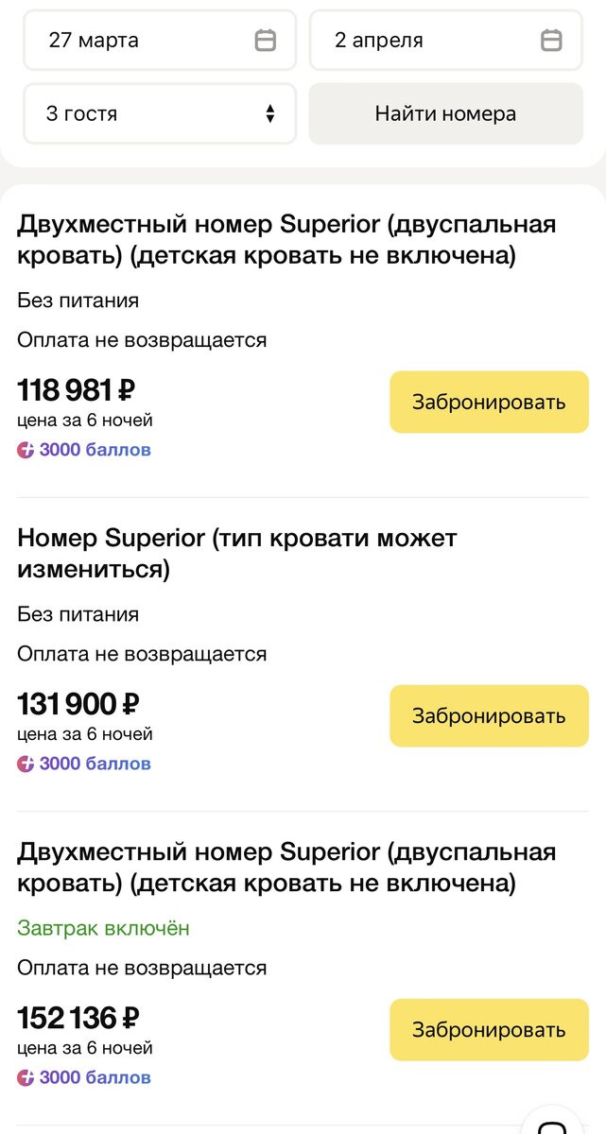606x1134 pixels.
Task: Expand the check-in date picker for 27 марта
Action: click(x=159, y=40)
